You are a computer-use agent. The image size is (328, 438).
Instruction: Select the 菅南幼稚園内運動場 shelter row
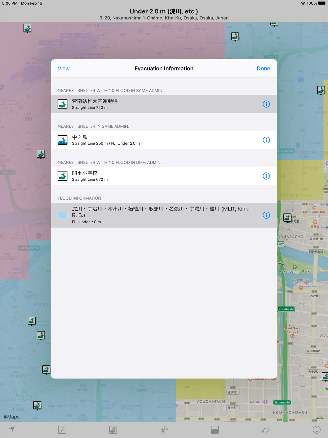point(164,104)
